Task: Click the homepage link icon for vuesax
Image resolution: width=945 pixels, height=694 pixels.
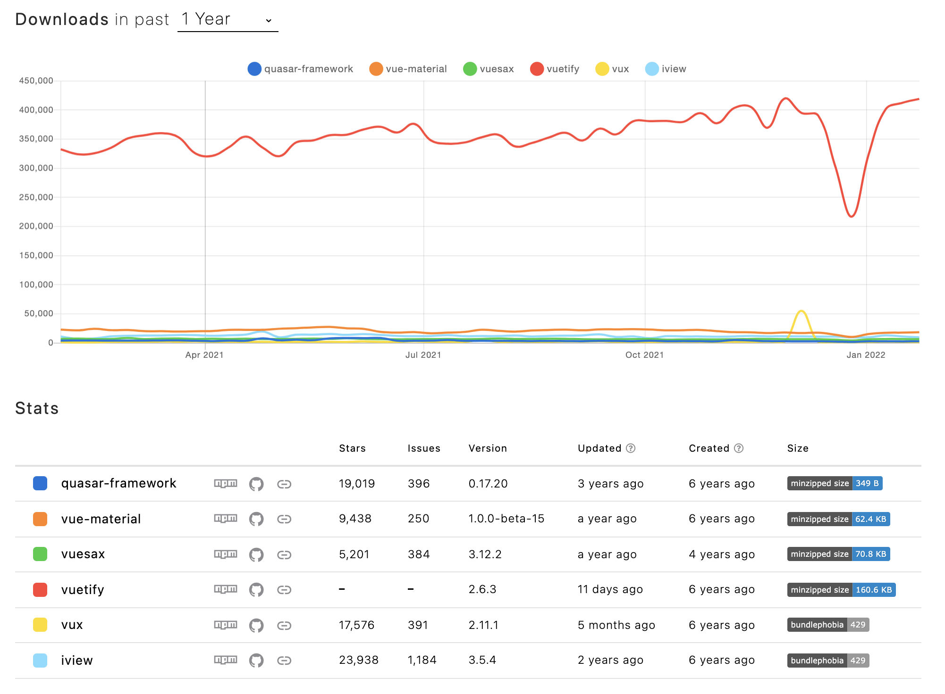Action: 284,554
